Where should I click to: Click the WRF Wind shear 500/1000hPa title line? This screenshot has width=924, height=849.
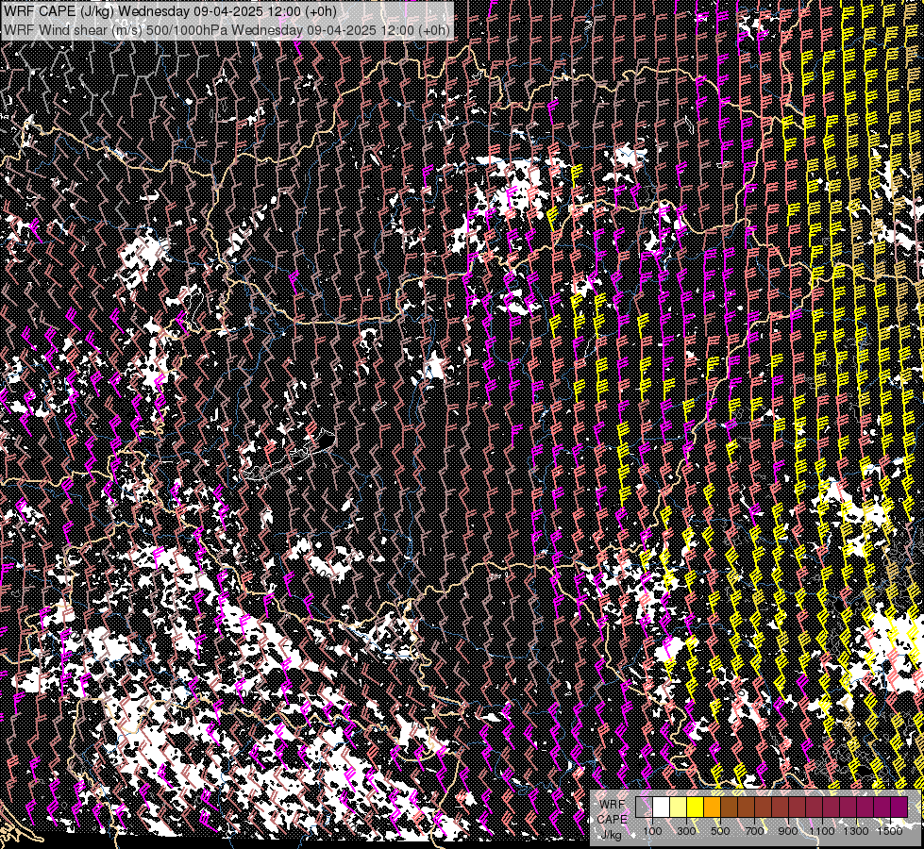227,29
